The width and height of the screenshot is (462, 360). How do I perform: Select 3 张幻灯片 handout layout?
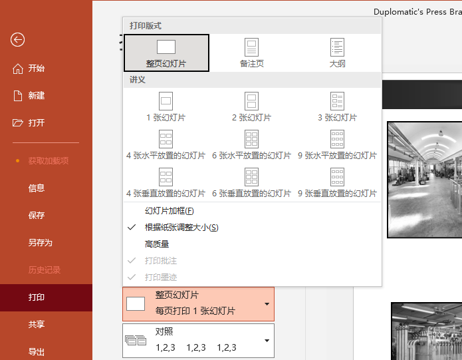click(x=337, y=106)
